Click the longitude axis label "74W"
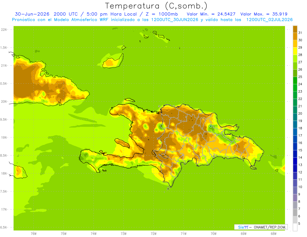The width and height of the screenshot is (307, 237). [93, 234]
